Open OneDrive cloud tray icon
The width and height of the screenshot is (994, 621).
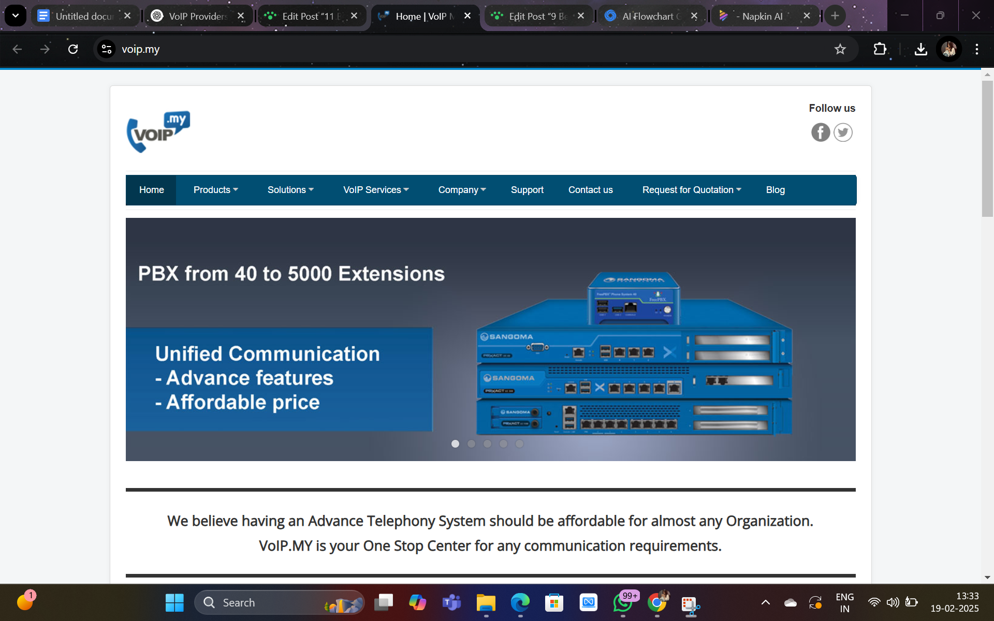coord(791,602)
